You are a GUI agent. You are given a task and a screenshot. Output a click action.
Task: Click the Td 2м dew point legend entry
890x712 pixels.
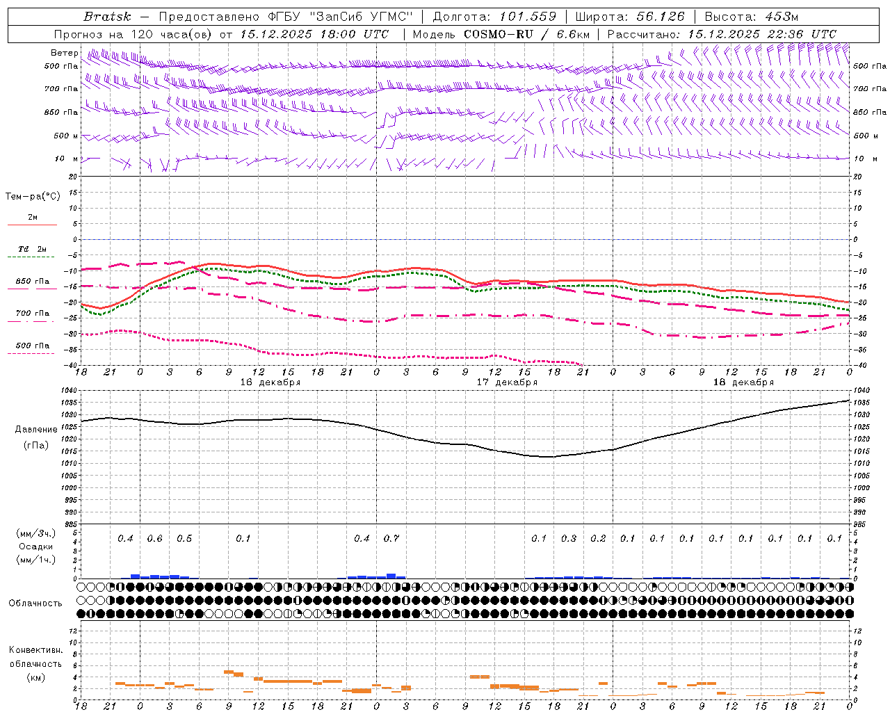click(x=32, y=249)
